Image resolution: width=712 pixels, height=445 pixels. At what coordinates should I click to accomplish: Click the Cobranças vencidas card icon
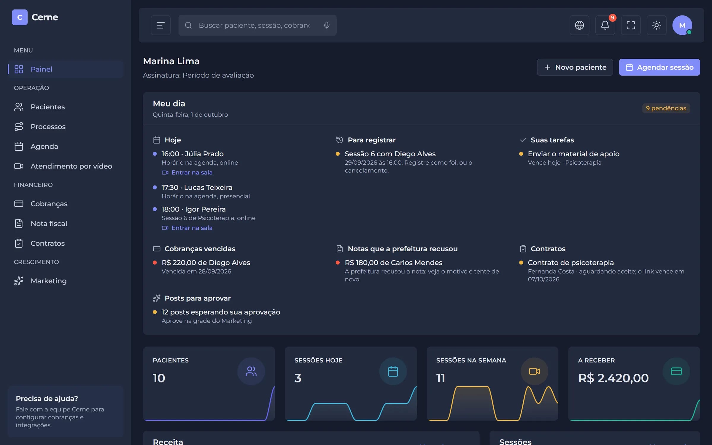pyautogui.click(x=157, y=249)
